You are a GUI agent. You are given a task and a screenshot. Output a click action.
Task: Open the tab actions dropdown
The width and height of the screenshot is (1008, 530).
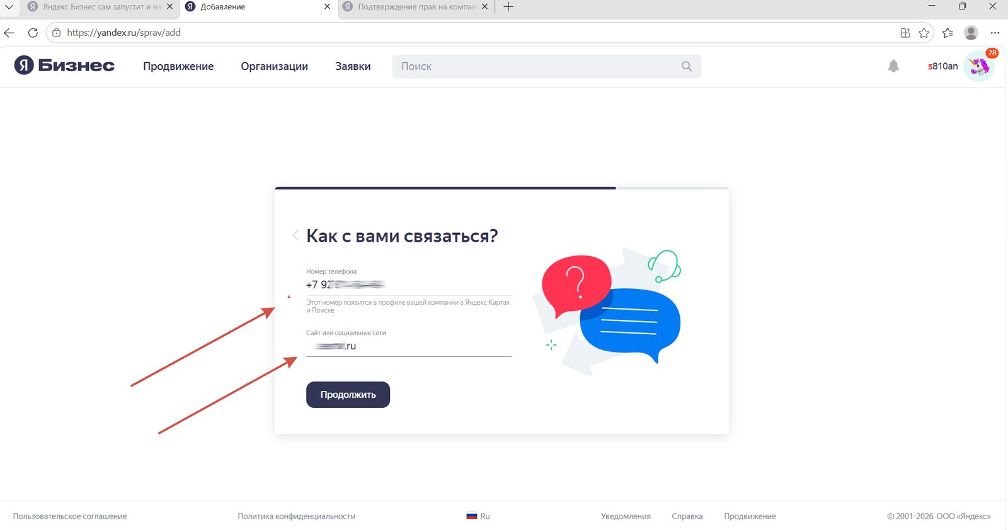click(9, 7)
